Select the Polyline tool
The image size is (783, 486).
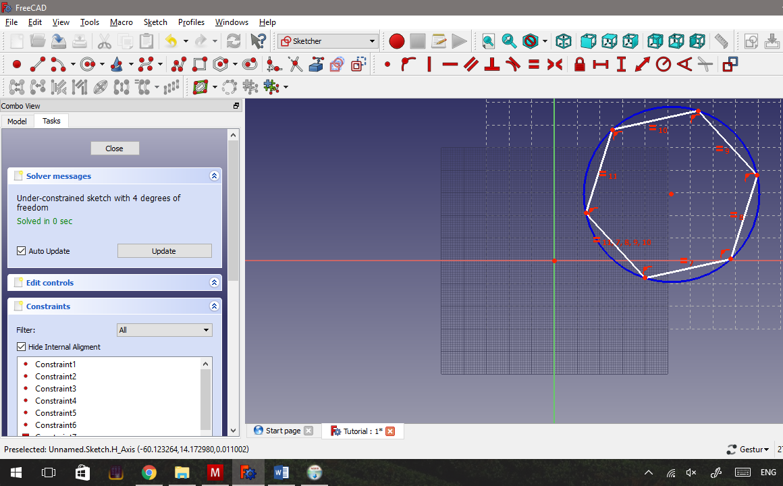(x=176, y=63)
